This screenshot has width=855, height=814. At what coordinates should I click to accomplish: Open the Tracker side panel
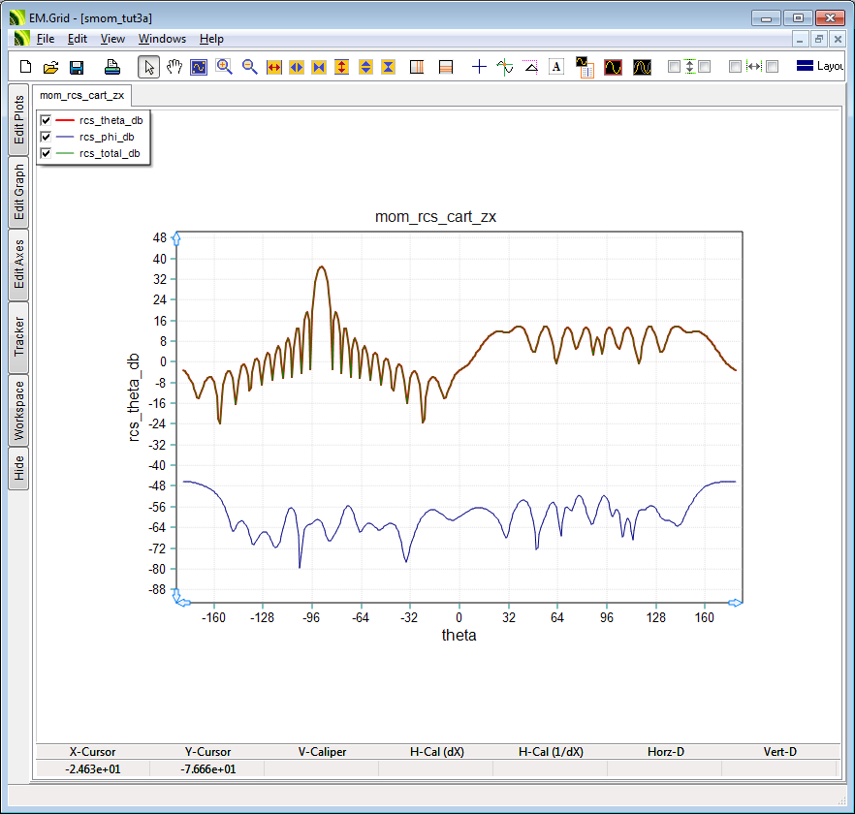tap(18, 336)
